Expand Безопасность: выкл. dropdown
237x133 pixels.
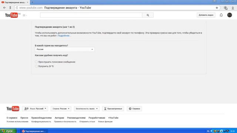click(x=87, y=109)
